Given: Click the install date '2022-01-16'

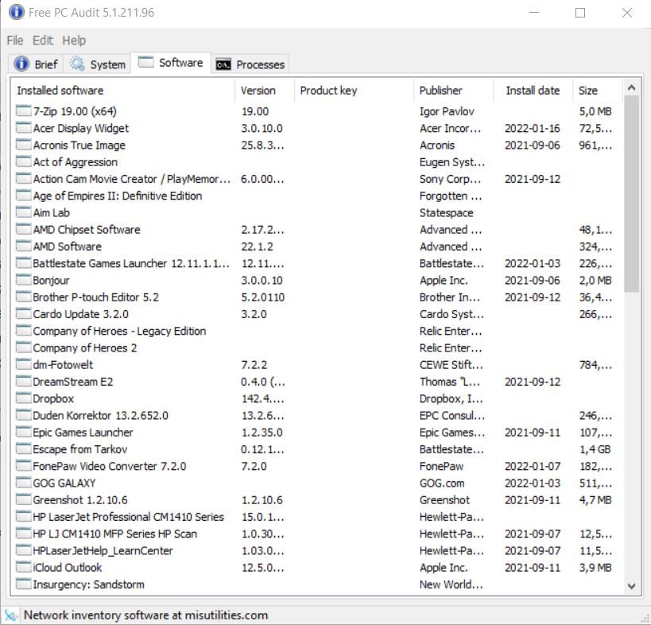Looking at the screenshot, I should [x=533, y=128].
